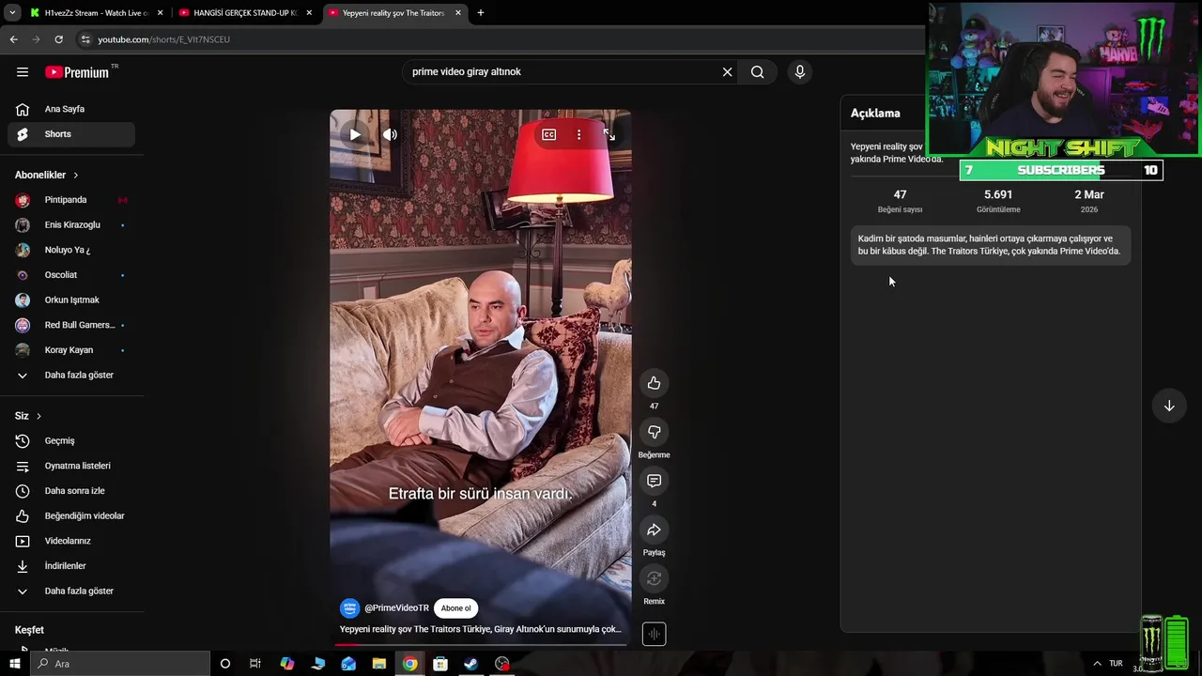Dislike the Short with thumbs down
The image size is (1202, 676).
pyautogui.click(x=655, y=432)
